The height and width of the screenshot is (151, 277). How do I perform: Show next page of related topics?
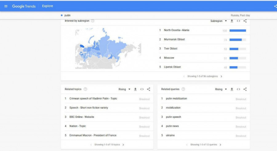[x=123, y=145]
